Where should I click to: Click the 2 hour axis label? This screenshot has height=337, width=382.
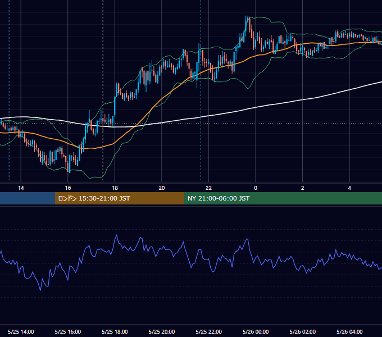(x=303, y=188)
